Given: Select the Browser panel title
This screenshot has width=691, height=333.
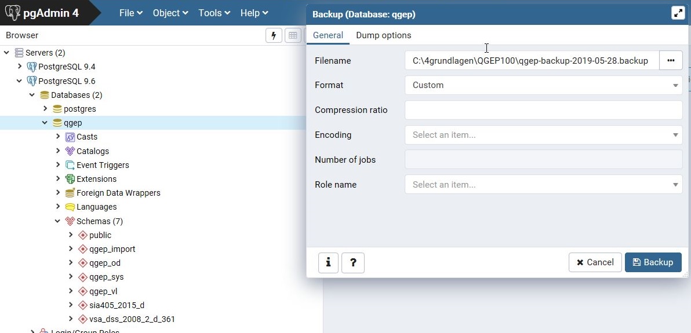Looking at the screenshot, I should (22, 35).
